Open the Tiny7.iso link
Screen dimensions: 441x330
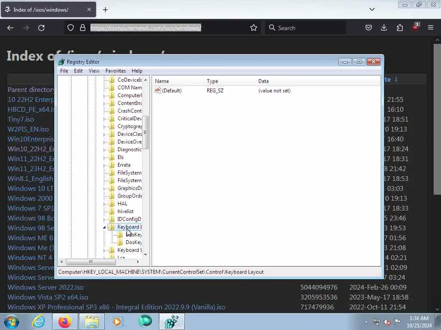coord(21,119)
